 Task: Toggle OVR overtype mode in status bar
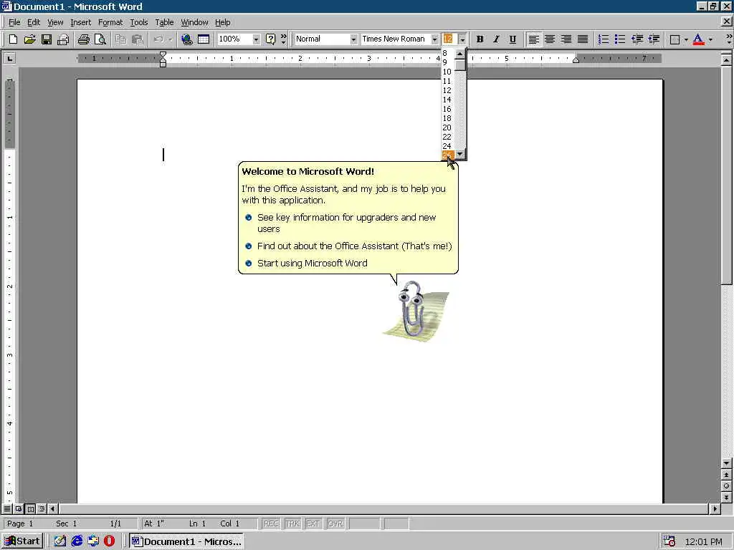click(335, 524)
